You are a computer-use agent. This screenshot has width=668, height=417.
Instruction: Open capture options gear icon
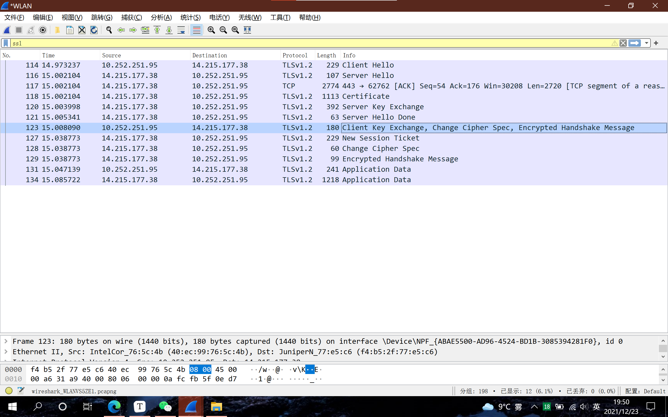pos(43,30)
